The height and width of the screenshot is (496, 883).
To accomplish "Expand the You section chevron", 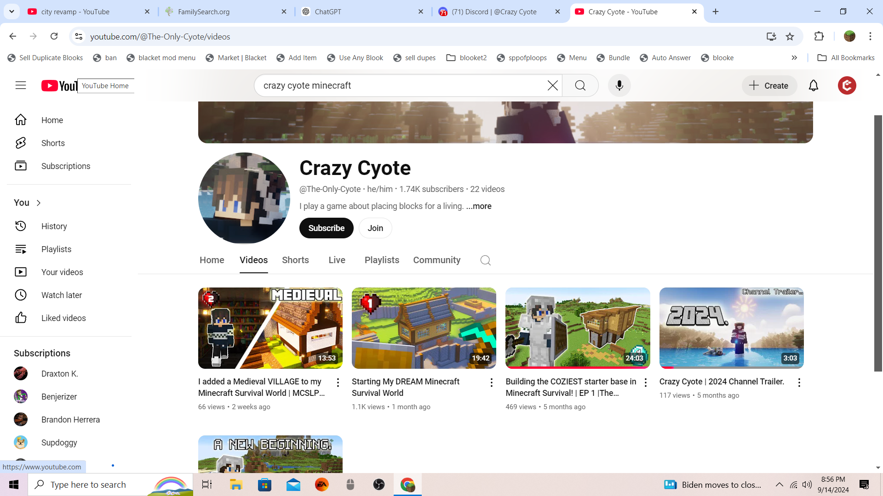I will [x=39, y=203].
